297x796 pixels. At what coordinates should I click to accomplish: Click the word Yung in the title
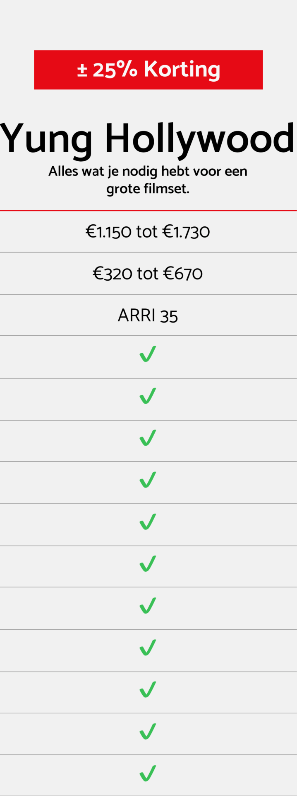[46, 139]
